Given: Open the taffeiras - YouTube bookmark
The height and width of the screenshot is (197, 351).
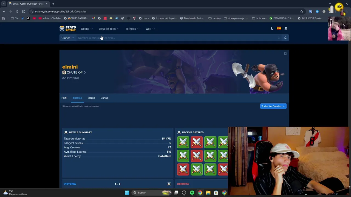Looking at the screenshot, I should (x=50, y=18).
